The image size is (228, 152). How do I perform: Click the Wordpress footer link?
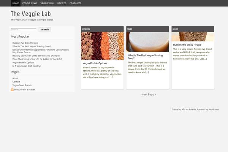pos(214,109)
